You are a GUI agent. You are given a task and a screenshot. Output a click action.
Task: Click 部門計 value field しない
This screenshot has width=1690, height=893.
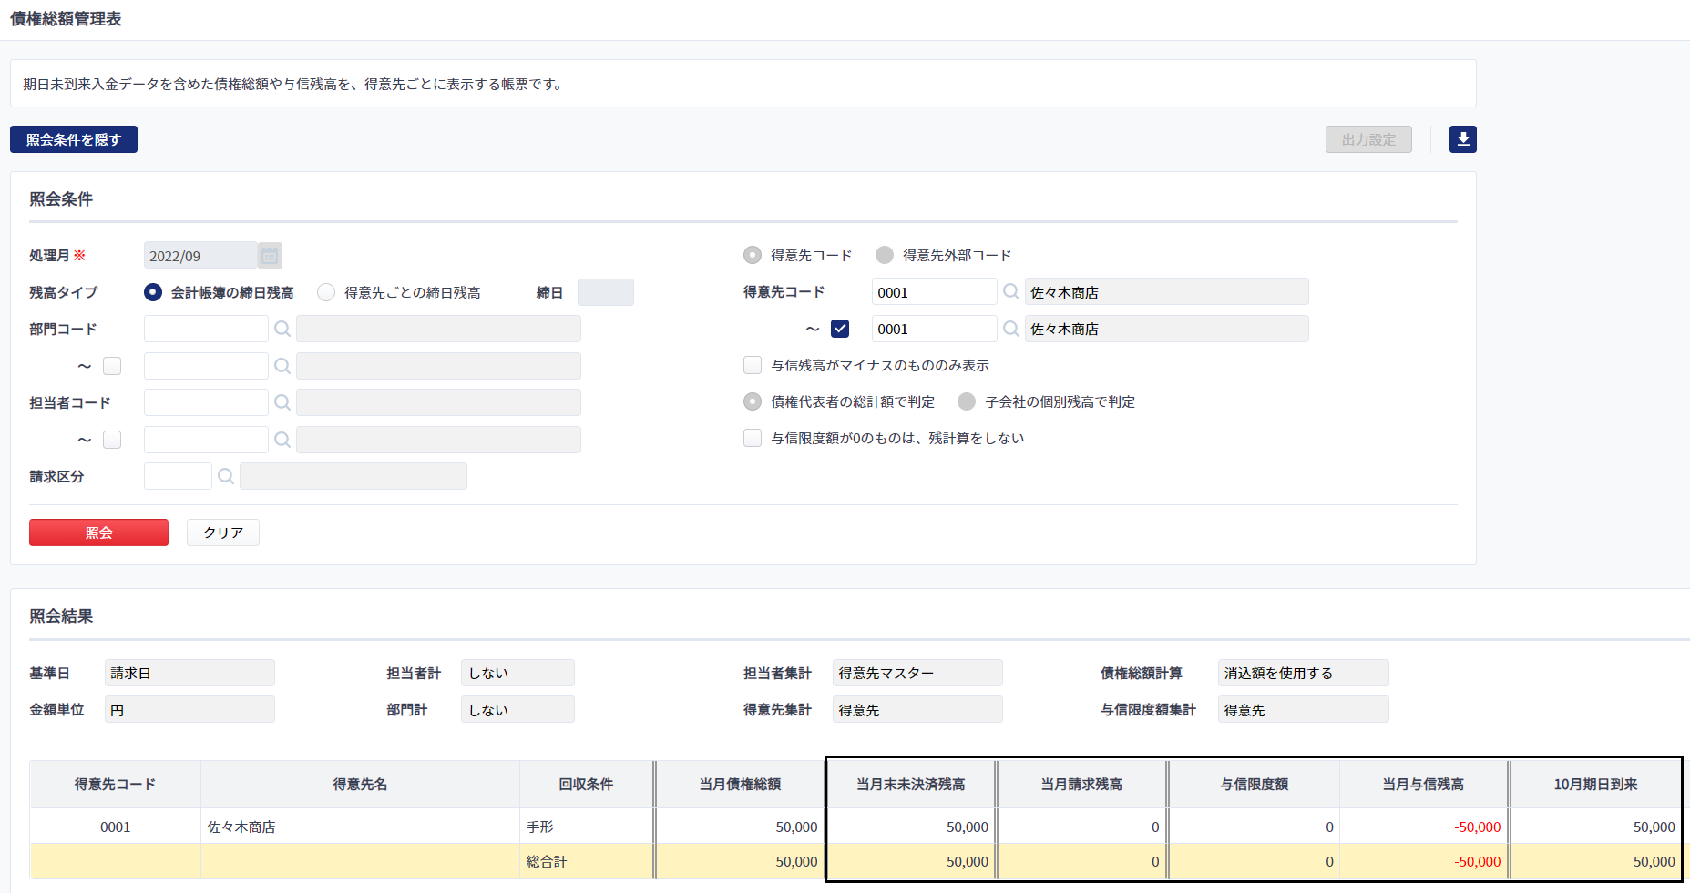click(517, 709)
